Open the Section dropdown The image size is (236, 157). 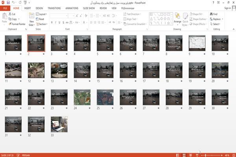pyautogui.click(x=42, y=24)
